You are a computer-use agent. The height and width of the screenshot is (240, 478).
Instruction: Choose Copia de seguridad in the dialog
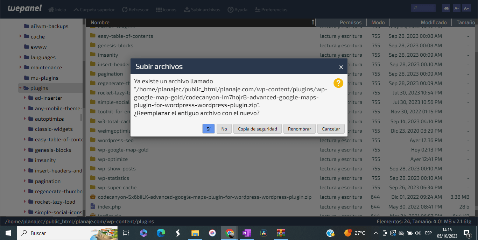point(258,129)
